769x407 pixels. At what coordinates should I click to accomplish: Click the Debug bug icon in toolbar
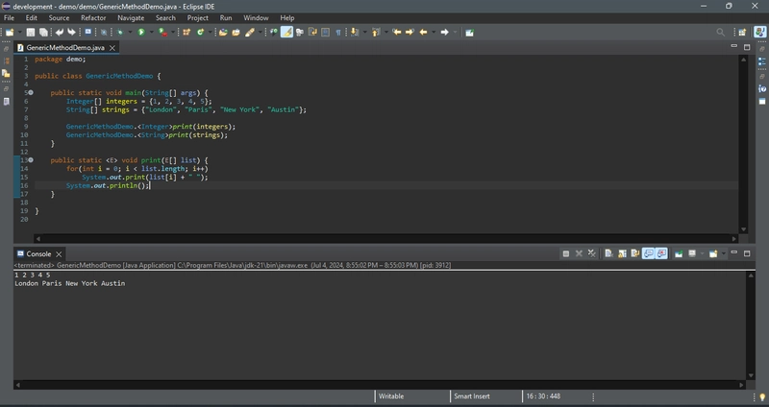(x=119, y=33)
